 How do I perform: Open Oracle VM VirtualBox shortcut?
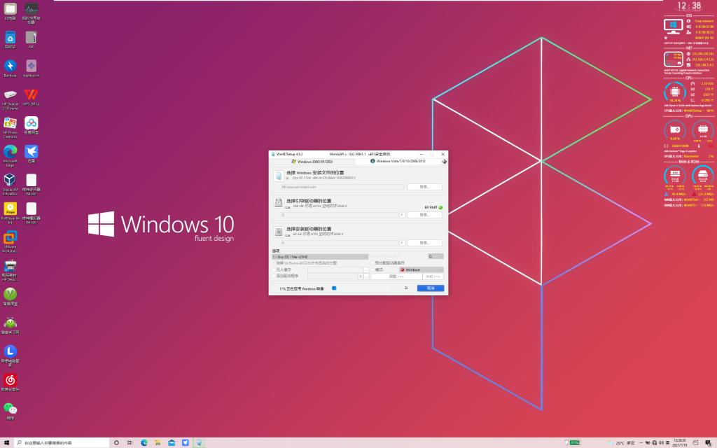click(x=10, y=184)
